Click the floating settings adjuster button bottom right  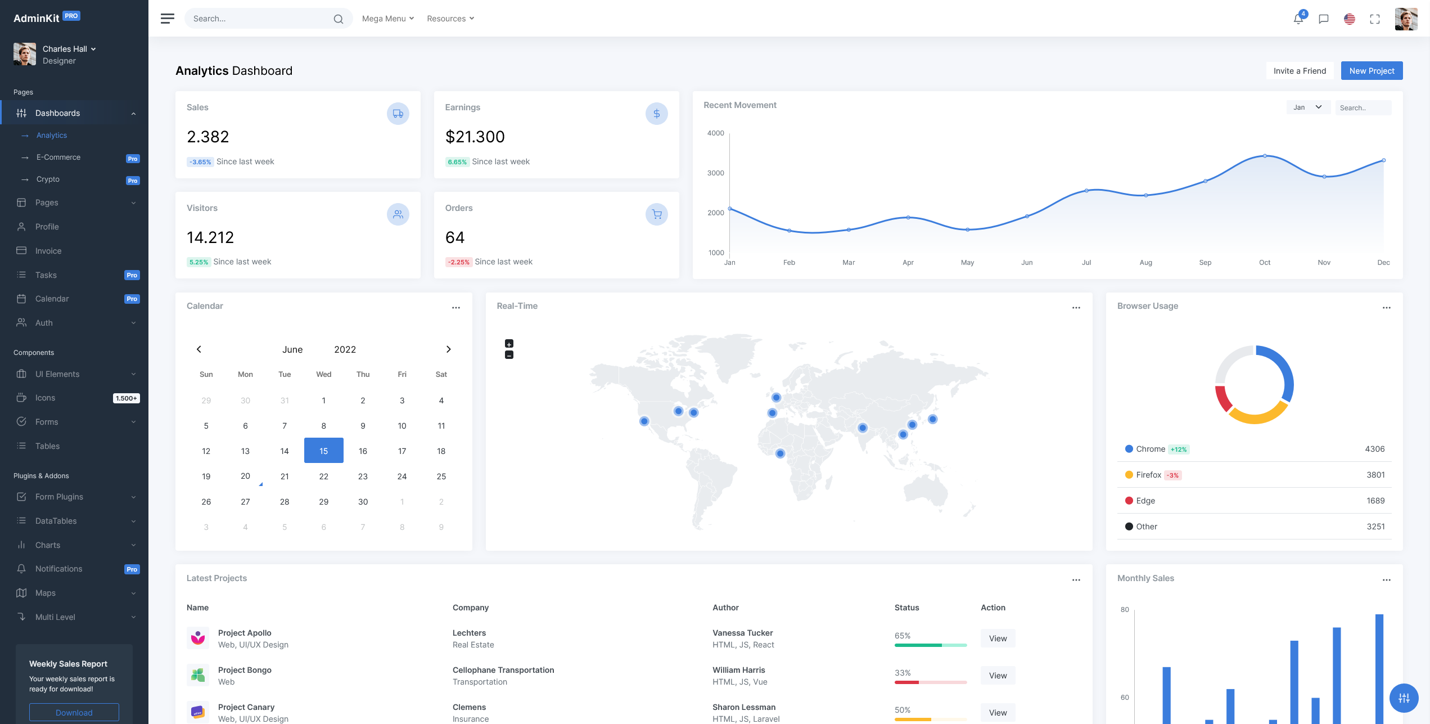tap(1404, 698)
